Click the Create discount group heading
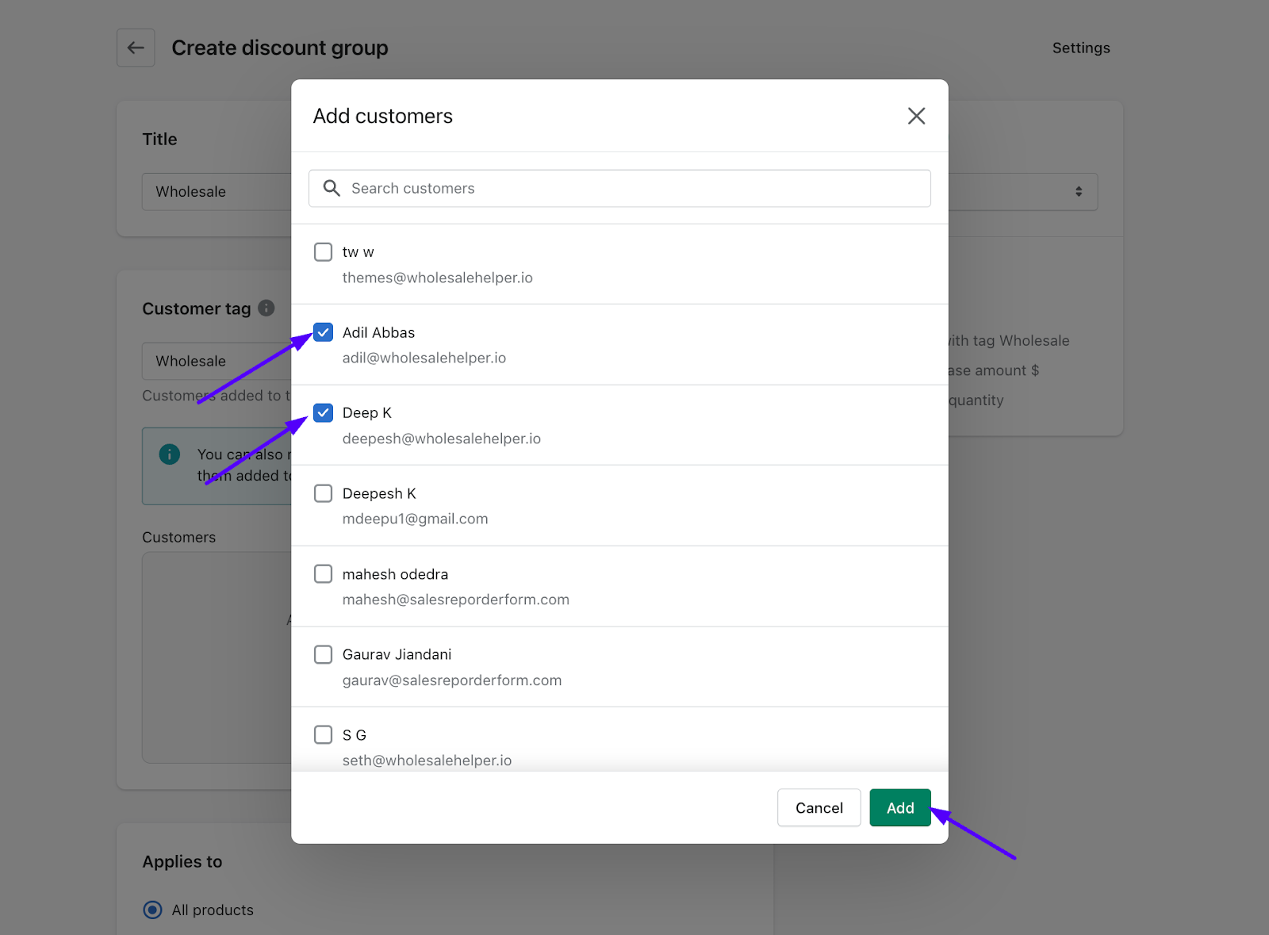The height and width of the screenshot is (935, 1269). (280, 48)
